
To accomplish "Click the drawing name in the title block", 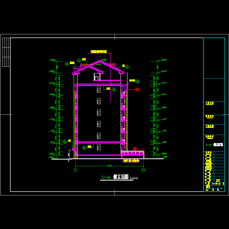I will (x=218, y=145).
